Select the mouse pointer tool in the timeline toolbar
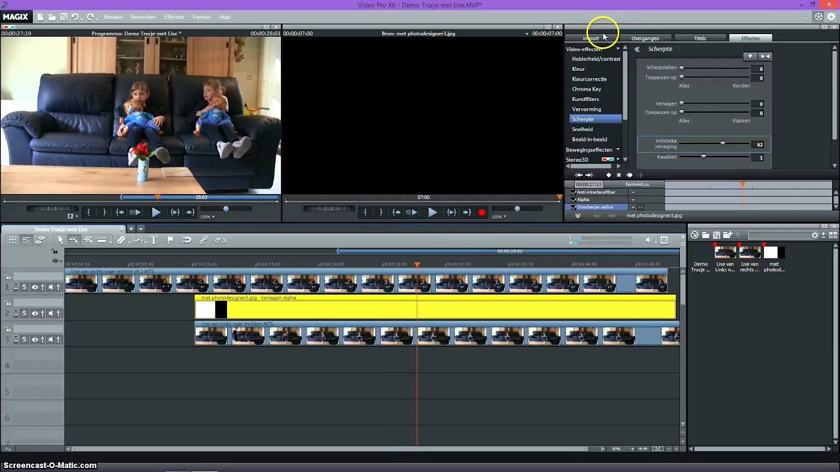This screenshot has width=840, height=472. pyautogui.click(x=60, y=241)
